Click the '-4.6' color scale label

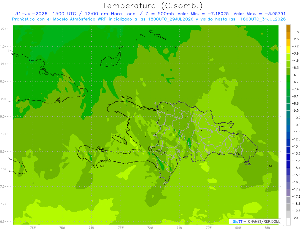(295, 61)
